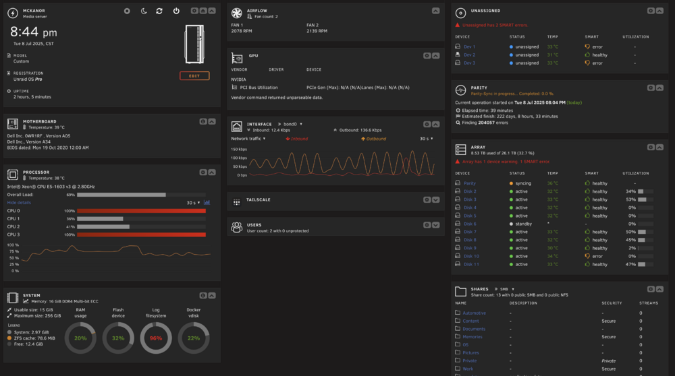
Task: Click the orange thumbs-down SMART icon for Disk 10
Action: pos(587,256)
